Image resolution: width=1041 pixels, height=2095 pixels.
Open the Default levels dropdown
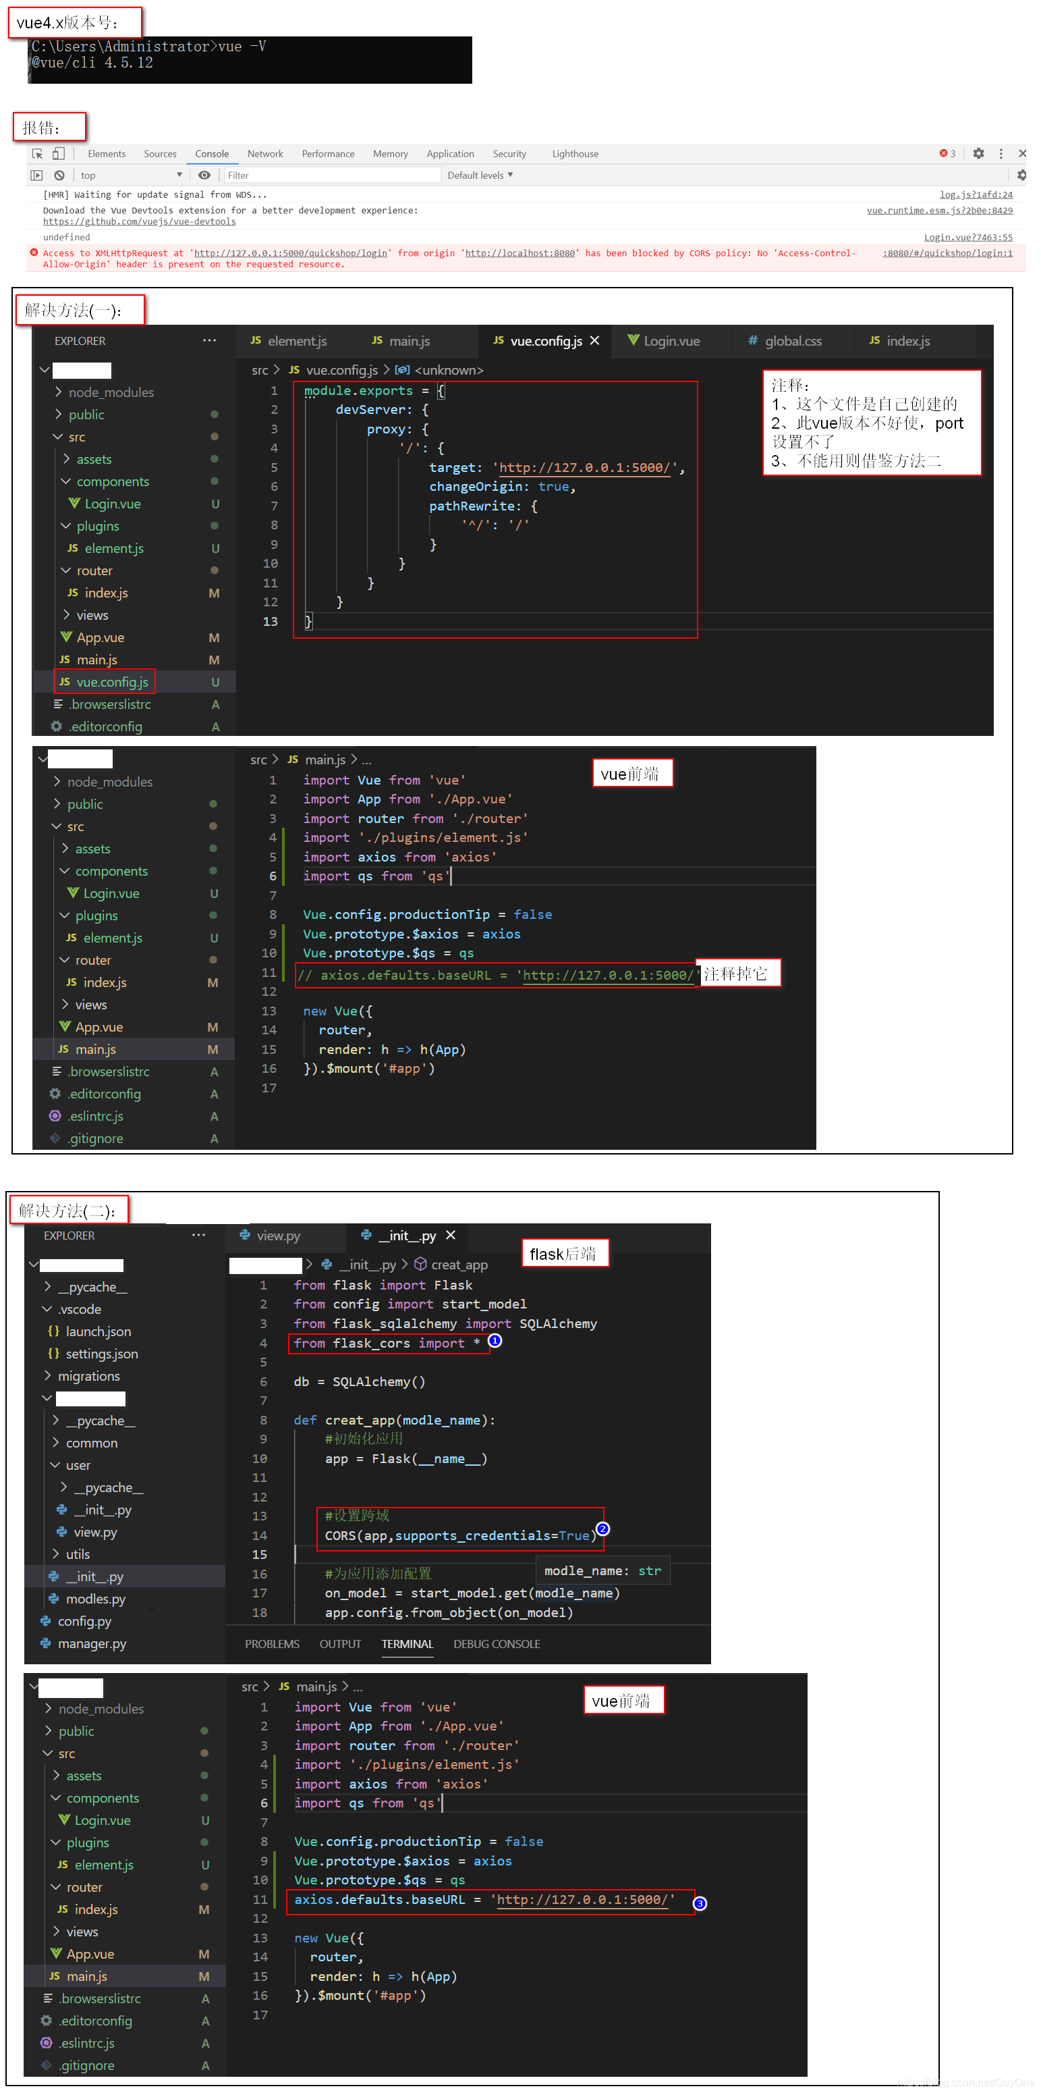click(480, 176)
